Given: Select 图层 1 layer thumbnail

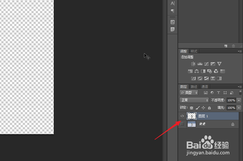Looking at the screenshot, I should pos(192,116).
